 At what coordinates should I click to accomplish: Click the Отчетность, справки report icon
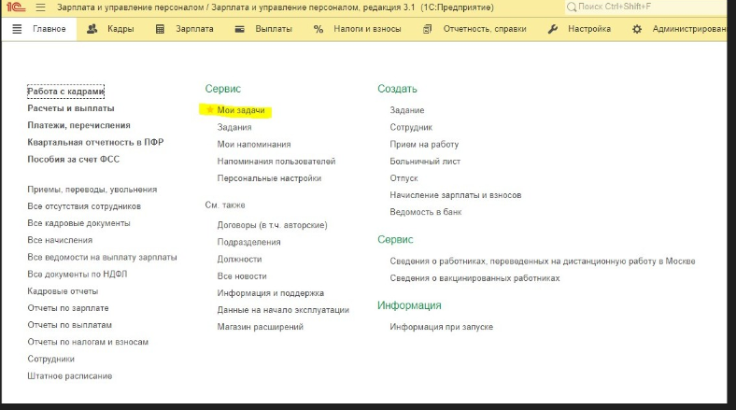(427, 29)
